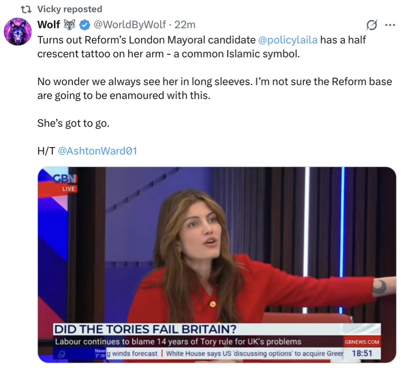The height and width of the screenshot is (368, 401).
Task: Open the @policylaila mention link
Action: tap(287, 40)
